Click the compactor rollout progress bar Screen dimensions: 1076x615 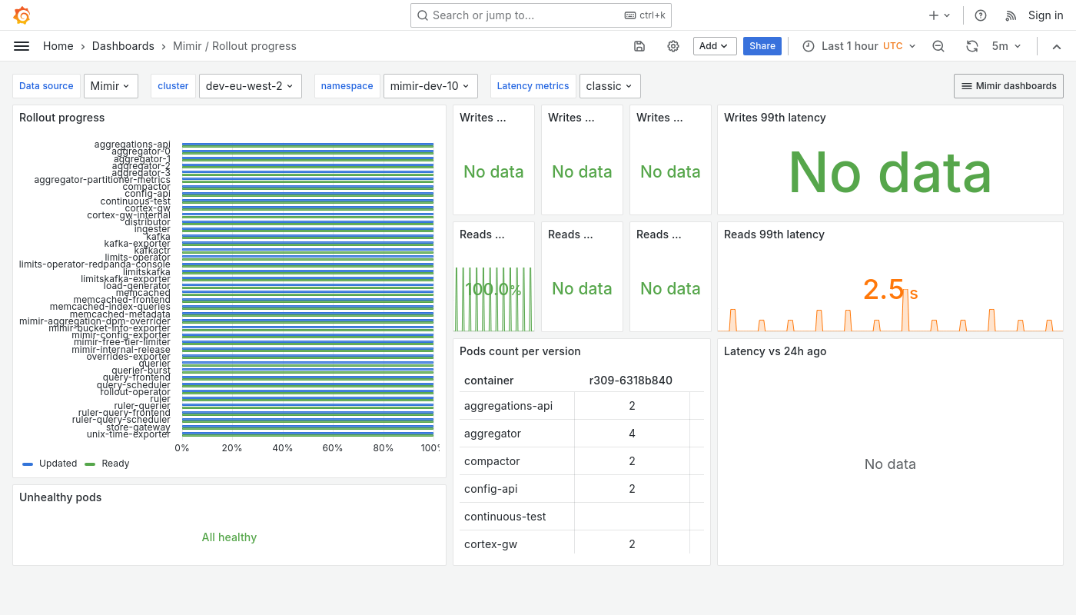(307, 187)
